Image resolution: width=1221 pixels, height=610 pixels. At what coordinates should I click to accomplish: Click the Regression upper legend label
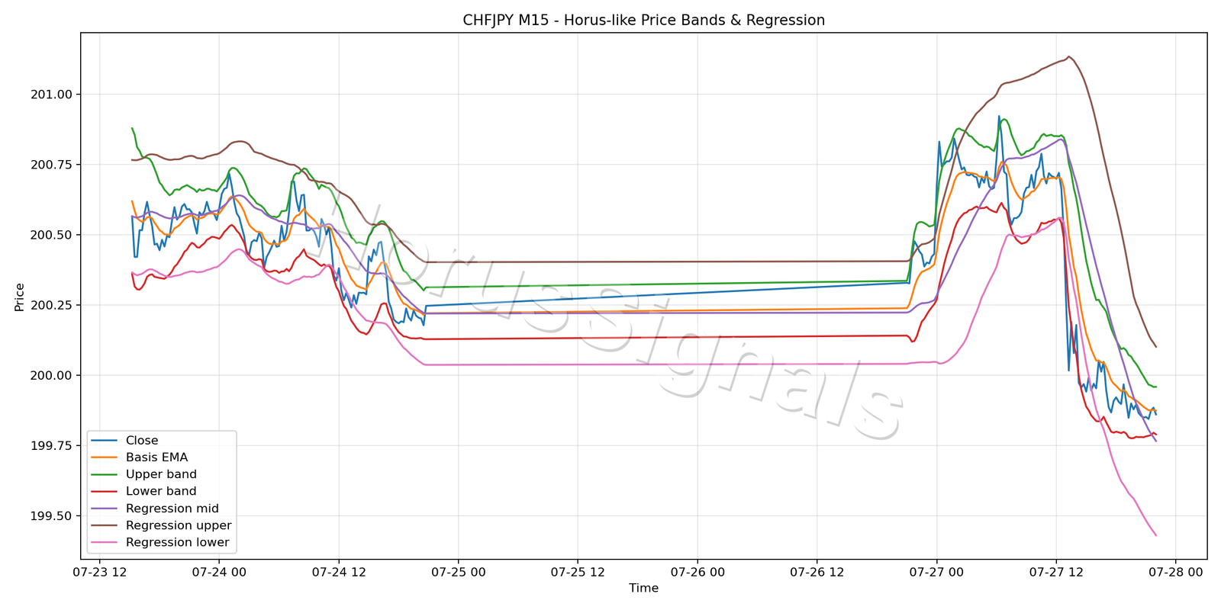(x=179, y=525)
